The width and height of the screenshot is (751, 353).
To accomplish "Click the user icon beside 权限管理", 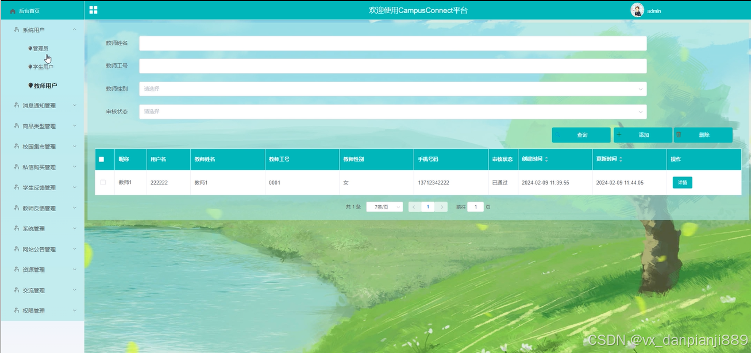I will (x=16, y=310).
